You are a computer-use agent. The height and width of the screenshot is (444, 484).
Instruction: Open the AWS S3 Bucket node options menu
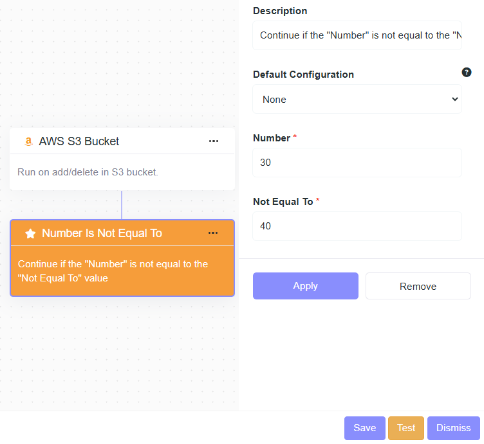click(214, 141)
